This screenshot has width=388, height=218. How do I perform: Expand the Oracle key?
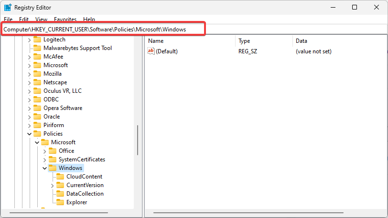pos(29,117)
